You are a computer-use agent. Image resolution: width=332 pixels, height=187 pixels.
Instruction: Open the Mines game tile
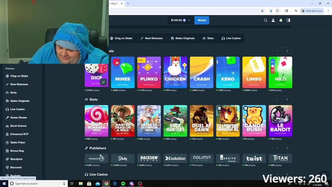click(123, 72)
